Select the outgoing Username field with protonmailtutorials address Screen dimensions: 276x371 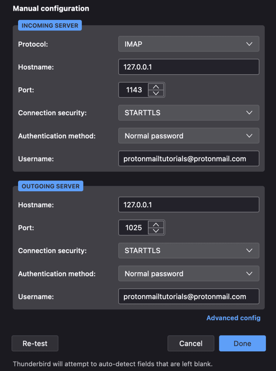[x=188, y=296]
